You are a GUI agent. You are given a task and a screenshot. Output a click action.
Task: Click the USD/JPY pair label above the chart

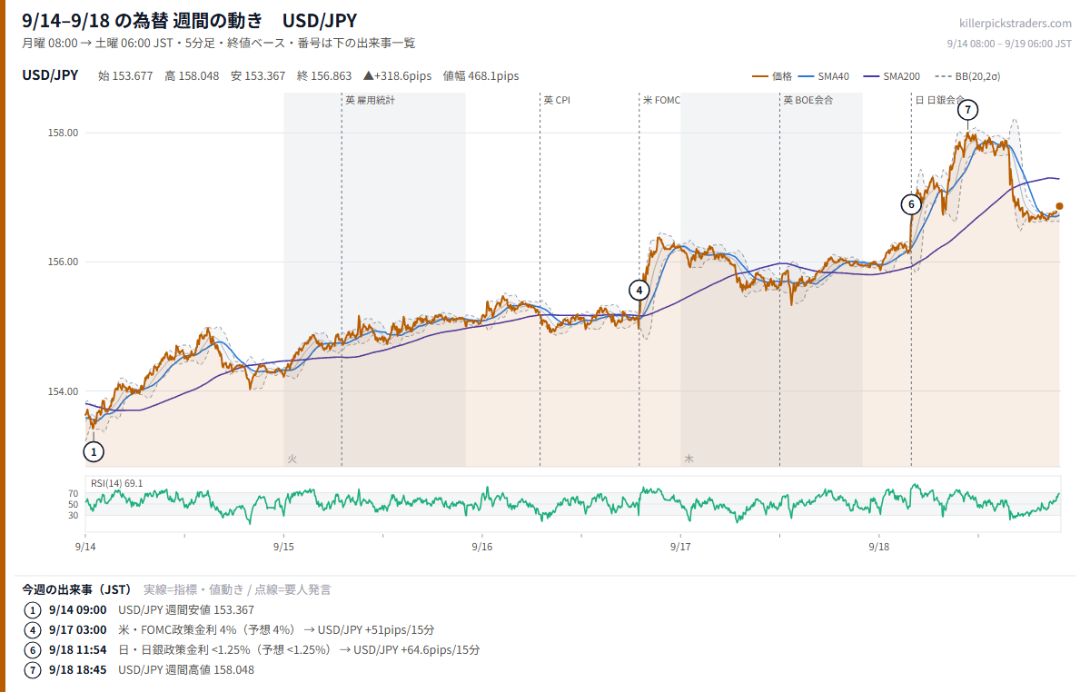(50, 75)
